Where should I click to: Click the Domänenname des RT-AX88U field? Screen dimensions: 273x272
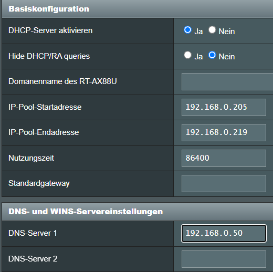point(227,82)
